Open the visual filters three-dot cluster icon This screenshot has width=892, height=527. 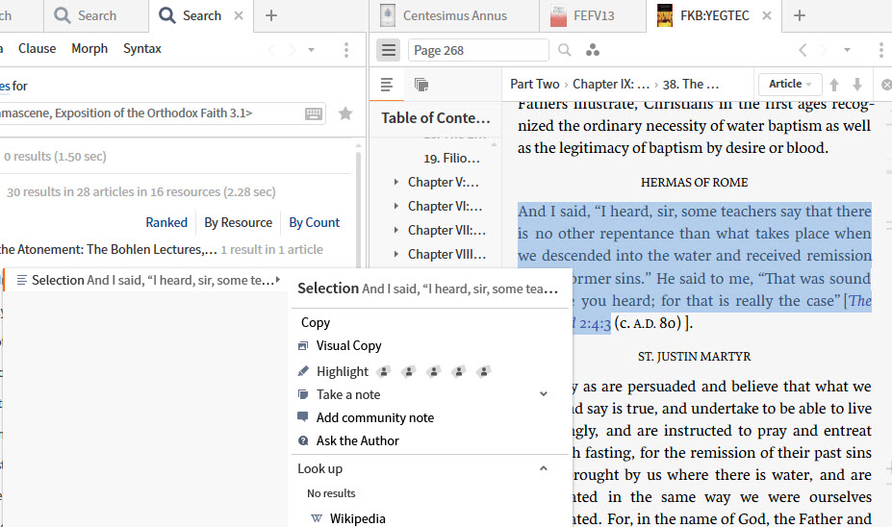(x=593, y=50)
